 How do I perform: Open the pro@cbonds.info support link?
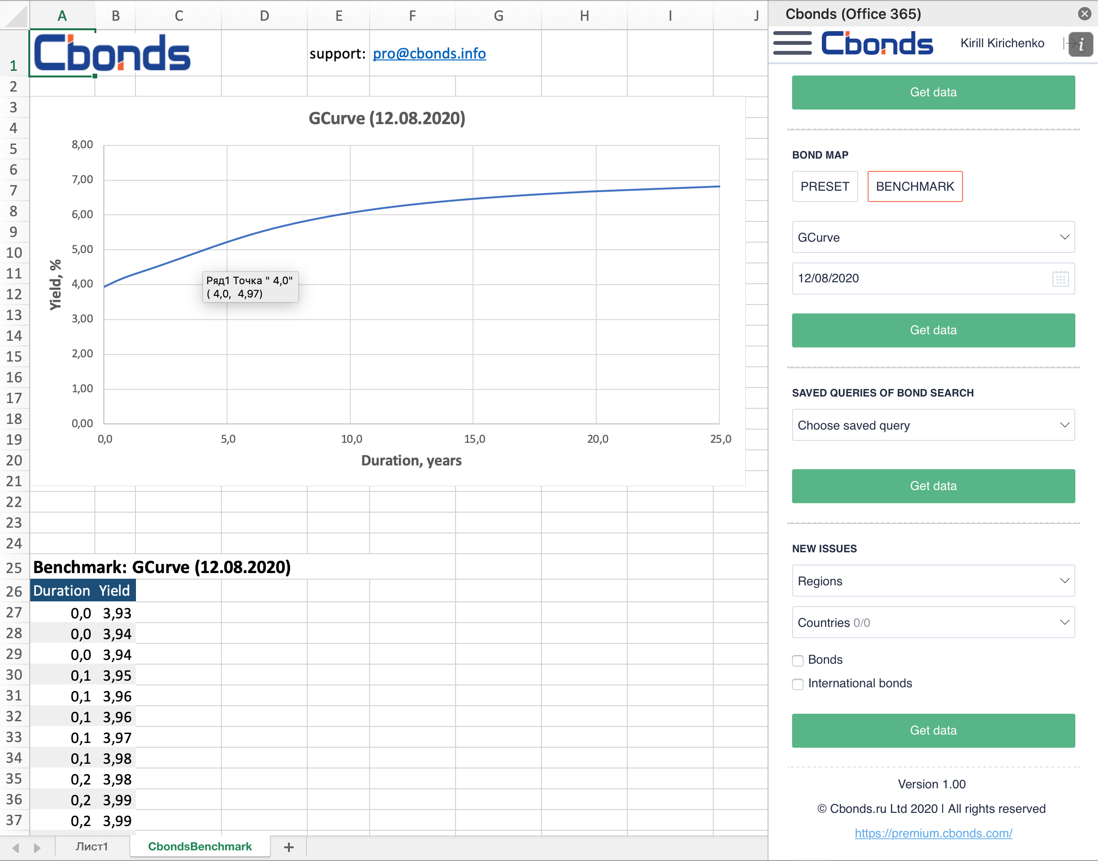(x=429, y=53)
